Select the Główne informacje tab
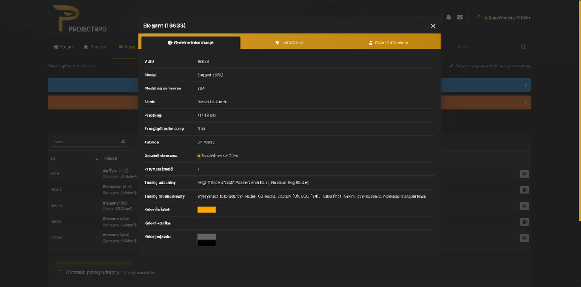Screen dimensions: 581x287 pos(191,42)
